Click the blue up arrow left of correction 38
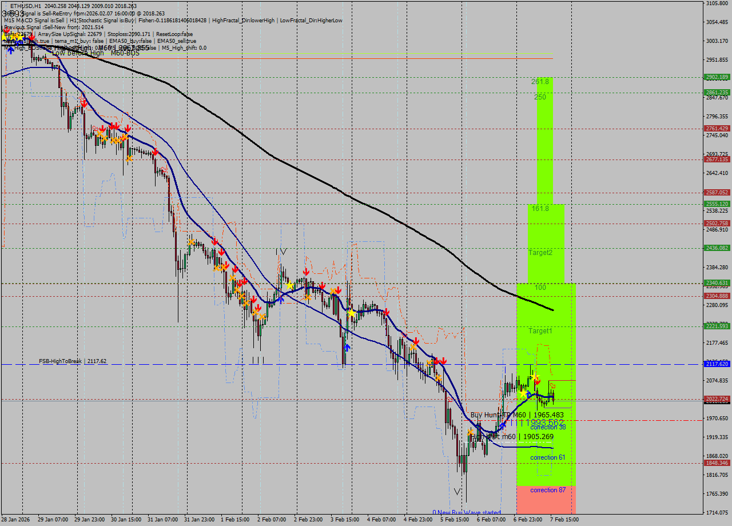 (502, 426)
